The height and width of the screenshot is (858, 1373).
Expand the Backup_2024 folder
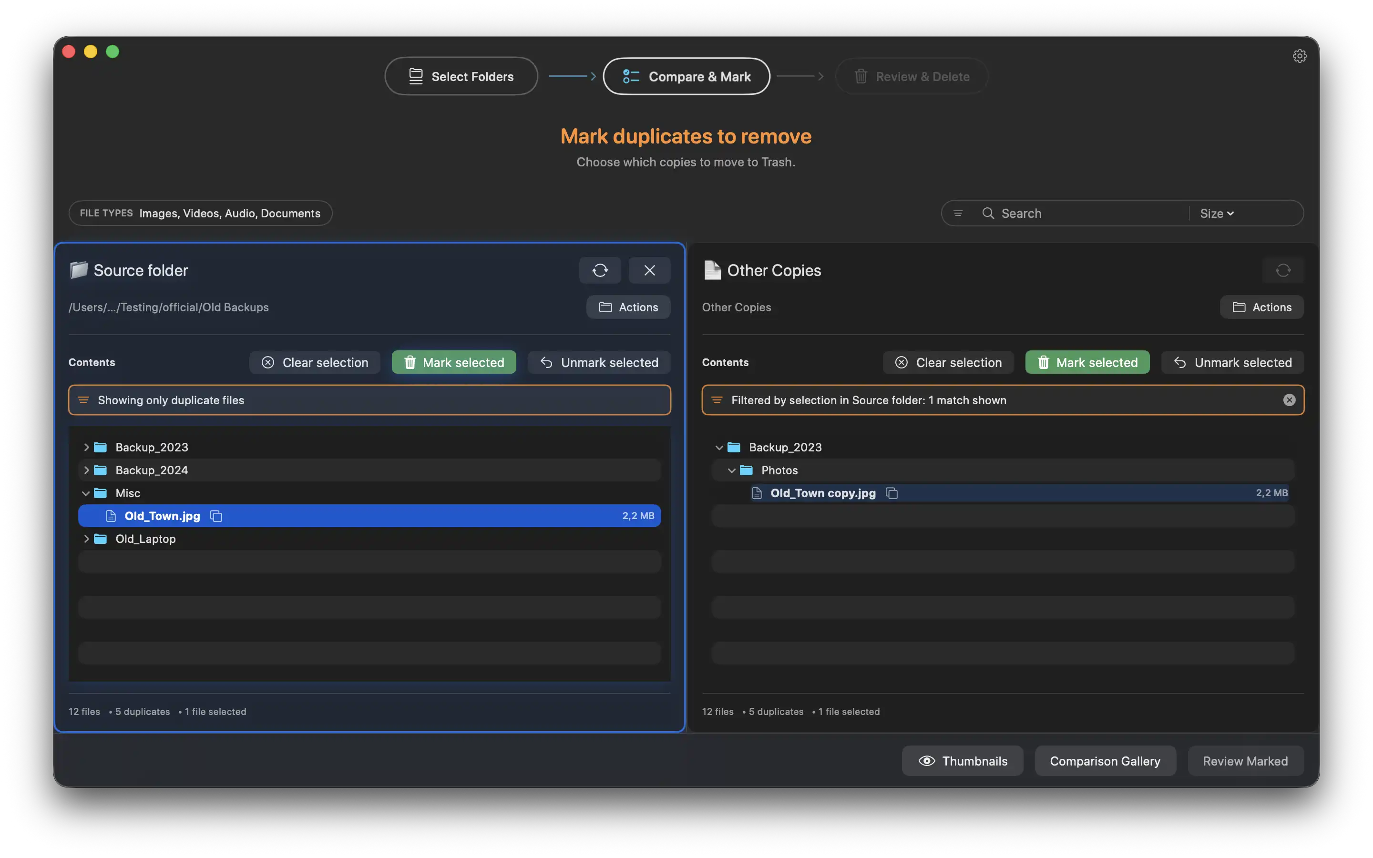86,470
